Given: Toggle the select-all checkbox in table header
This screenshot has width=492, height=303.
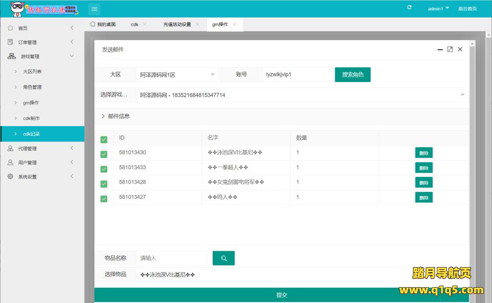Looking at the screenshot, I should pyautogui.click(x=104, y=139).
